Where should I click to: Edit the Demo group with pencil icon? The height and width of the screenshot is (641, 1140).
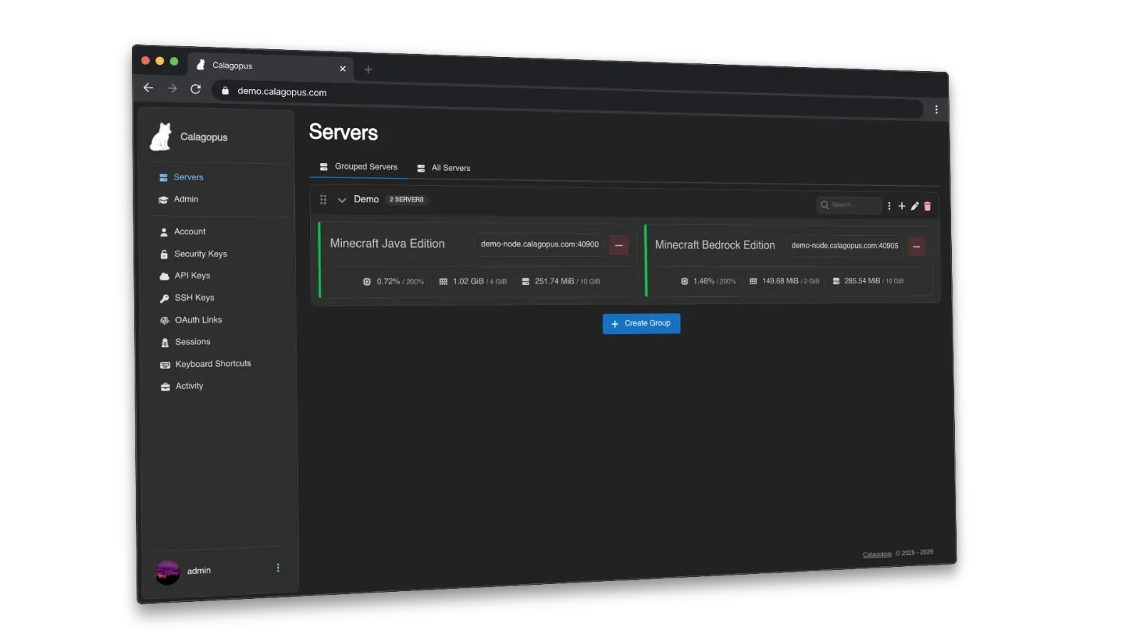915,206
